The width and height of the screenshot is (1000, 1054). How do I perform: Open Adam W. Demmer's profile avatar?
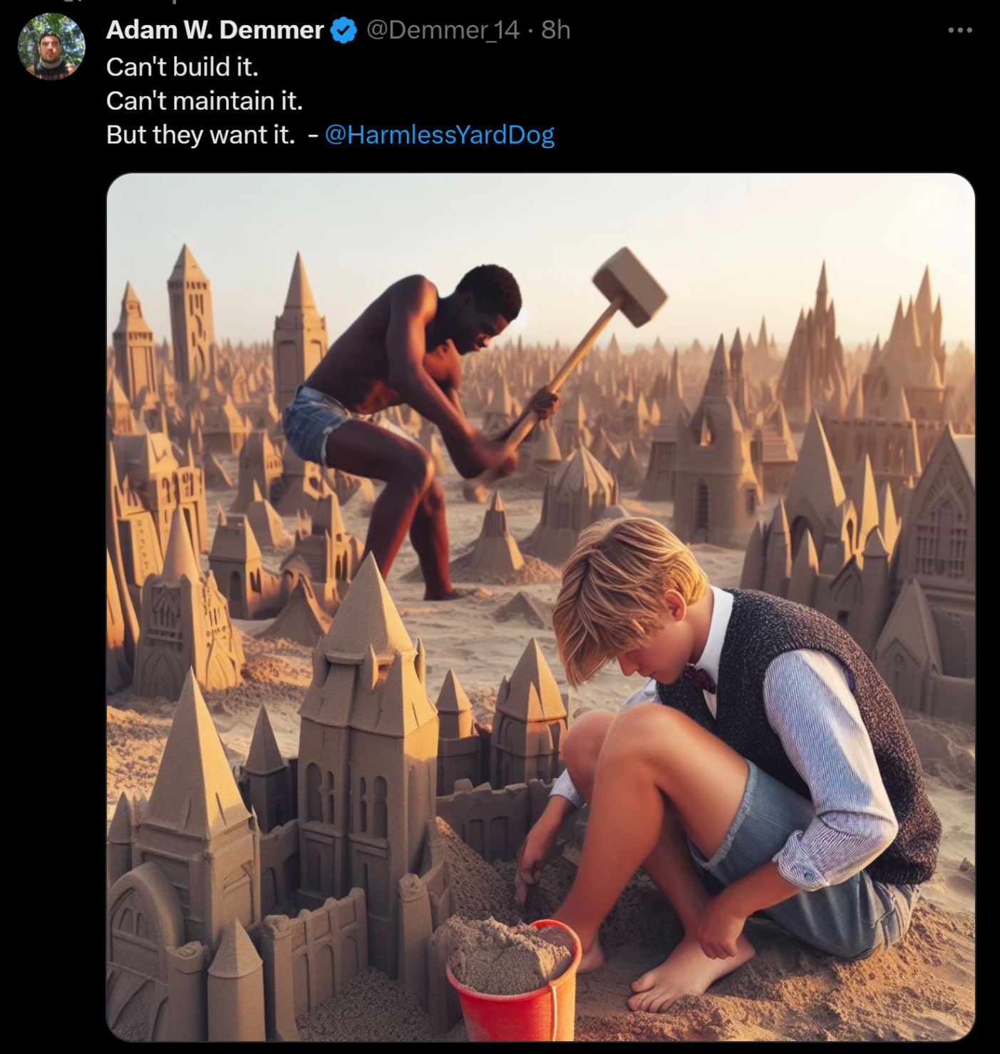pyautogui.click(x=51, y=46)
